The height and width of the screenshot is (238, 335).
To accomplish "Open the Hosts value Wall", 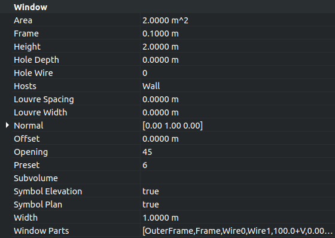I will 237,86.
